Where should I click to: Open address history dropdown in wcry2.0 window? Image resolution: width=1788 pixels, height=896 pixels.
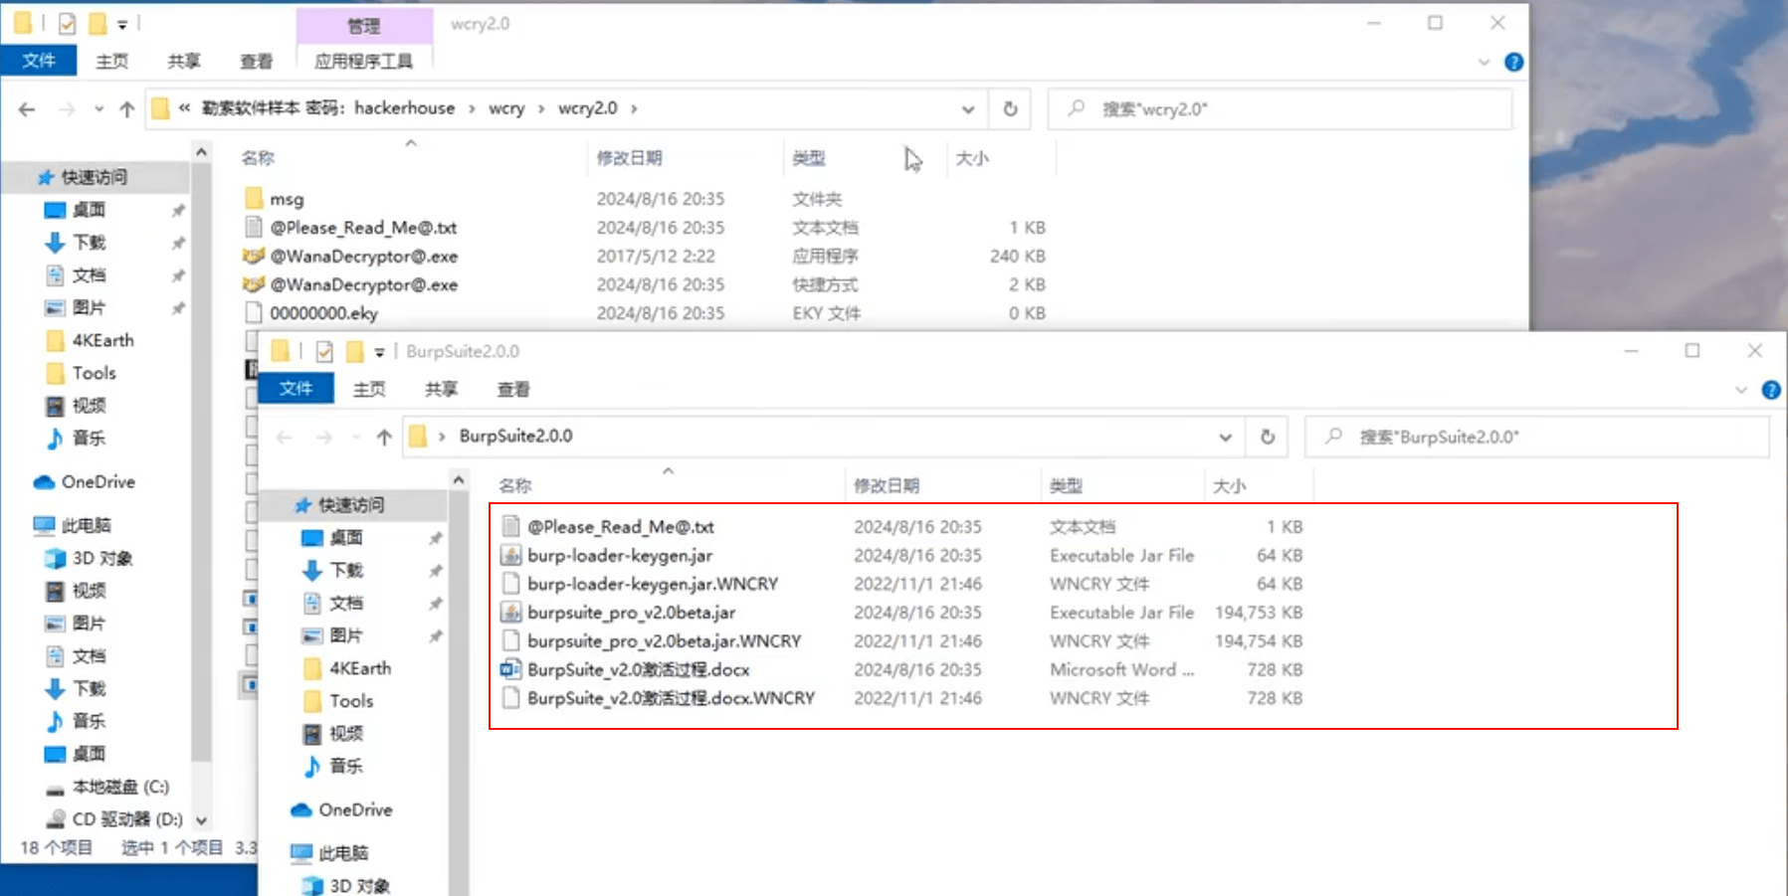point(968,109)
